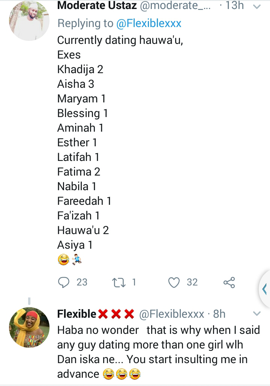Like the tweet with the heart icon
Viewport: 270px width, 386px height.
tap(174, 282)
